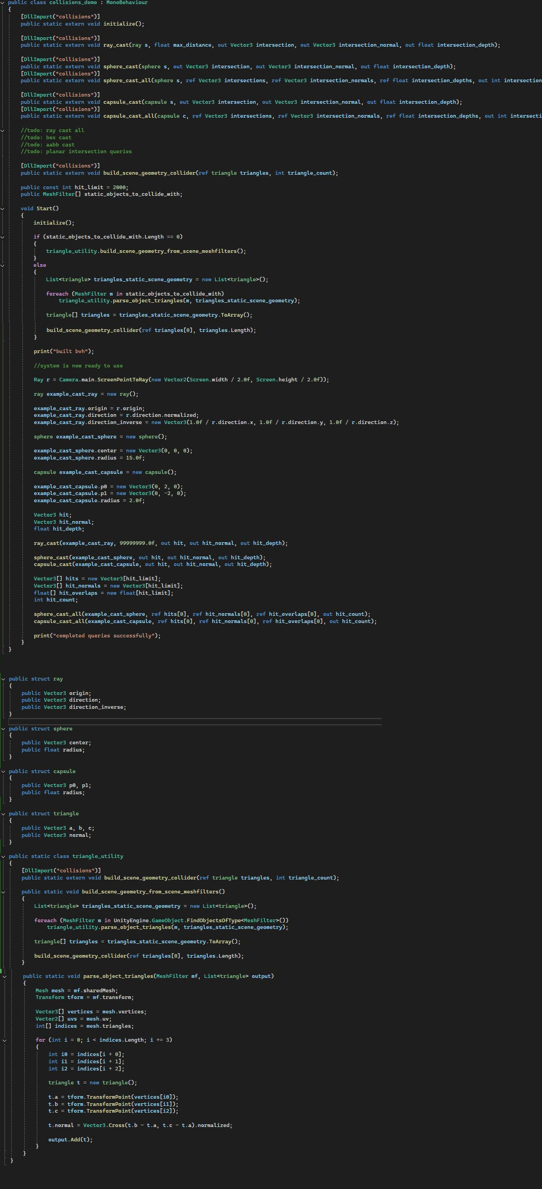Collapse the todo comments block
The width and height of the screenshot is (542, 1189).
point(3,131)
